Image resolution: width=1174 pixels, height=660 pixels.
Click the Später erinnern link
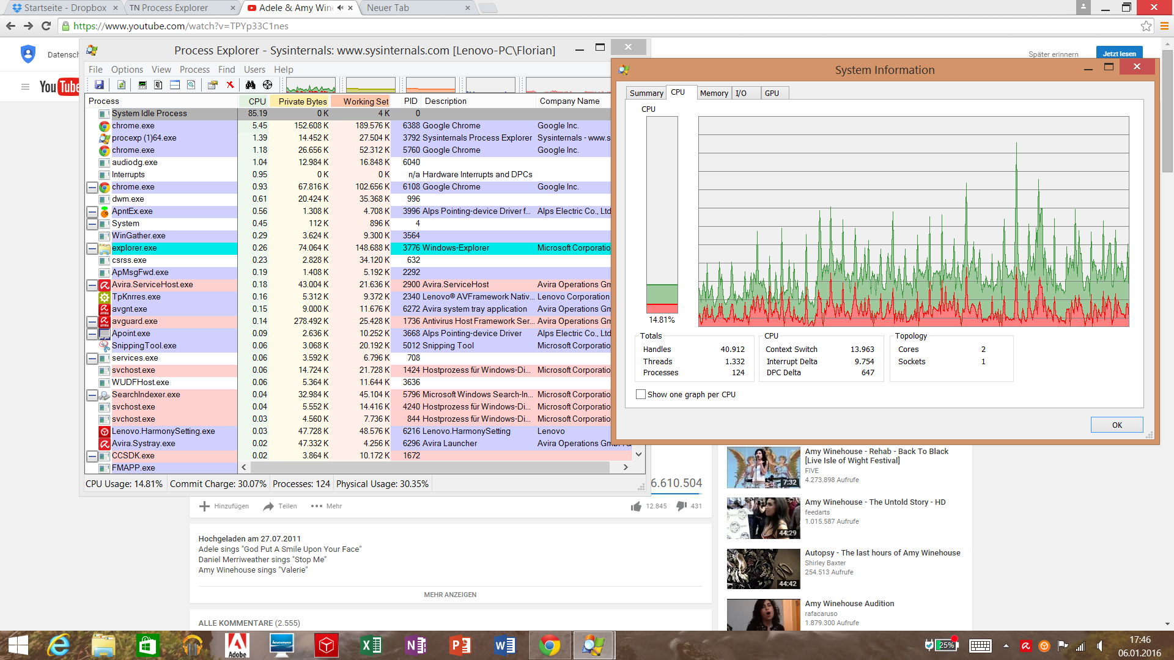(1053, 54)
